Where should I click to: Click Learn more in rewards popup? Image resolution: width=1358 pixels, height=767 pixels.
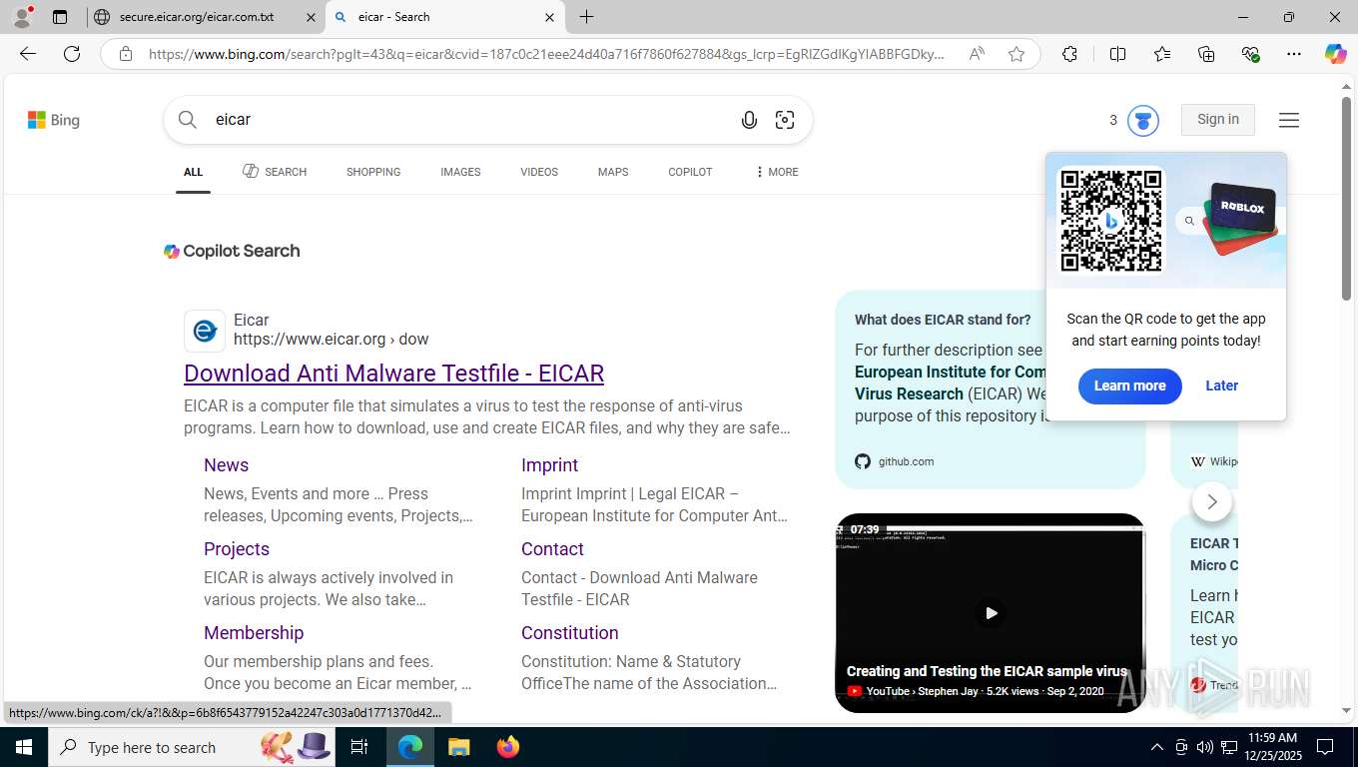pos(1129,385)
